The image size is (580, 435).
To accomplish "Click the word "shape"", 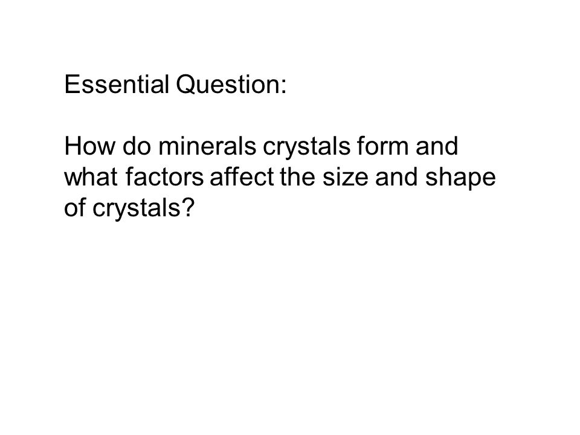I will (x=460, y=179).
